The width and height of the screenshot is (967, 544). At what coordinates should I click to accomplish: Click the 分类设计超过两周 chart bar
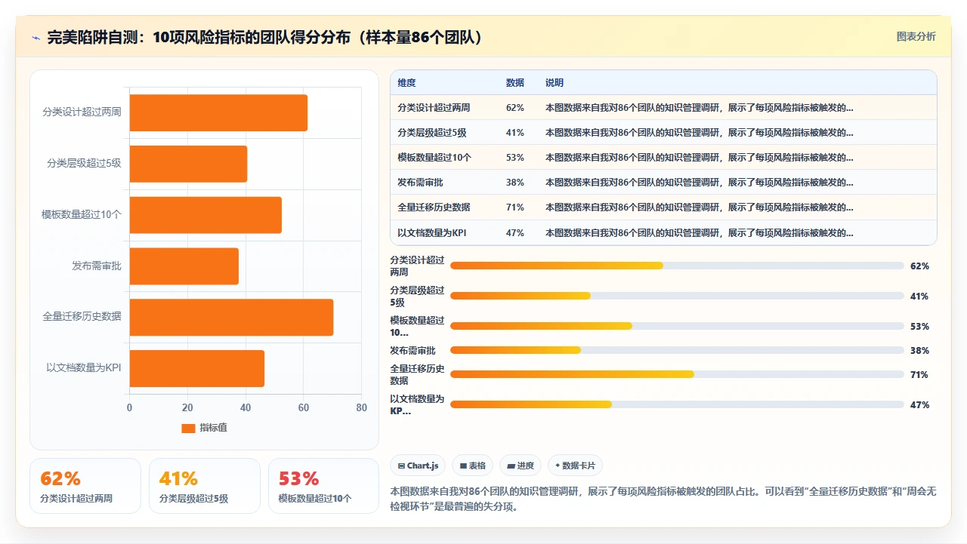[218, 112]
